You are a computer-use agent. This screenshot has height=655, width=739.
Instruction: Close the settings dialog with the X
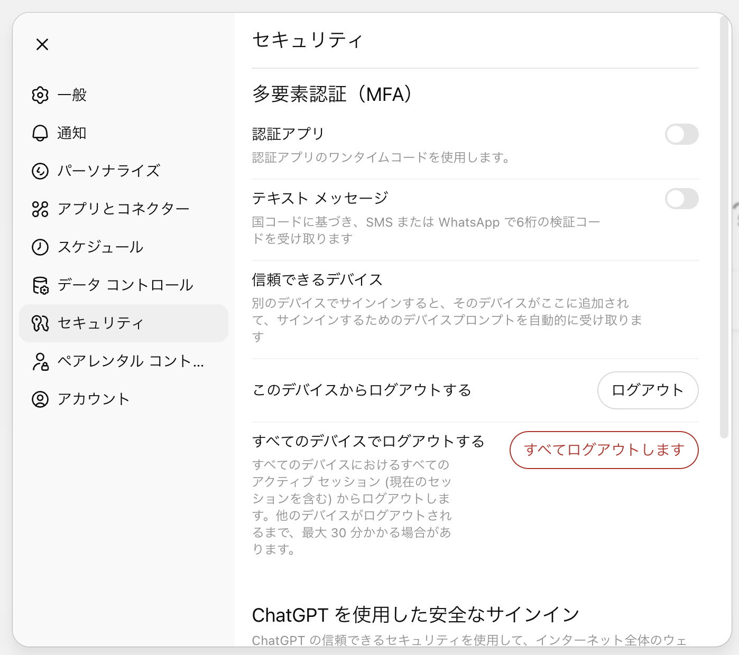pos(42,44)
